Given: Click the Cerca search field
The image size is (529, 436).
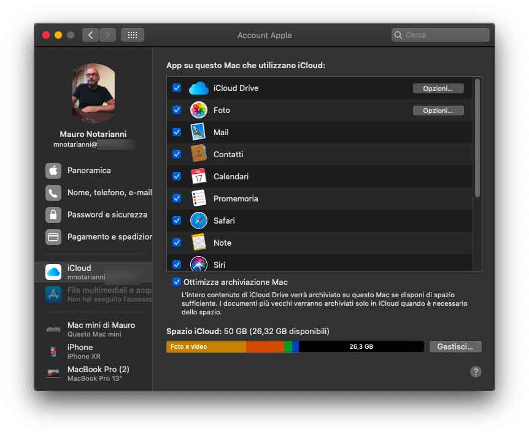Looking at the screenshot, I should (x=440, y=35).
